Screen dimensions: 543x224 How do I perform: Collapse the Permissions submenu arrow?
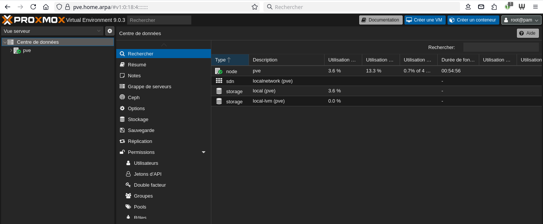click(204, 152)
